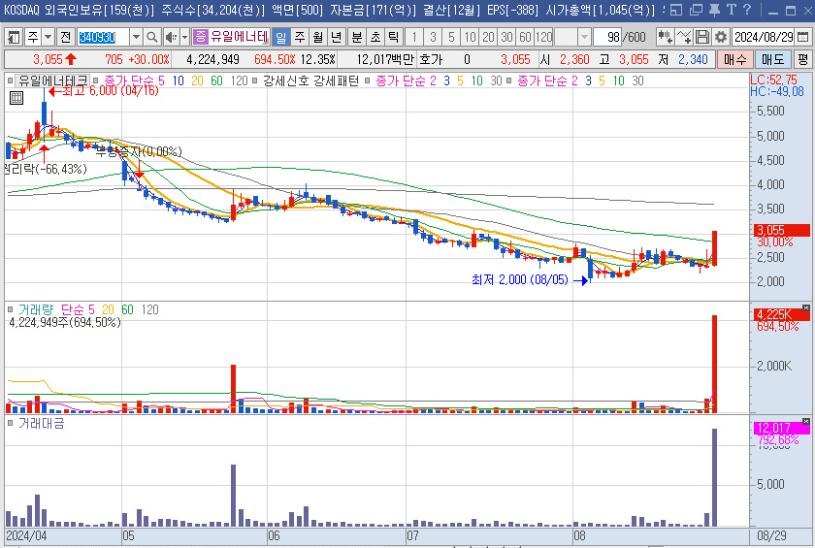Click the 전 button beside the stock code
Viewport: 815px width, 548px height.
pos(66,37)
